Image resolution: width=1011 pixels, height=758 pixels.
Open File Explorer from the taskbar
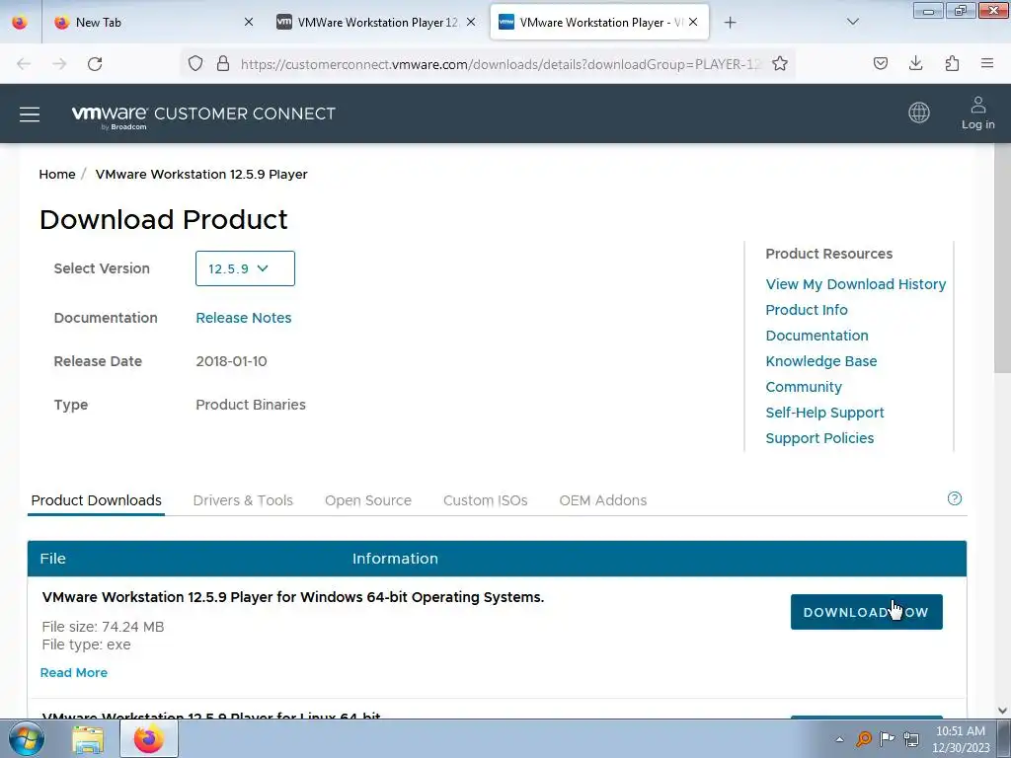(88, 738)
